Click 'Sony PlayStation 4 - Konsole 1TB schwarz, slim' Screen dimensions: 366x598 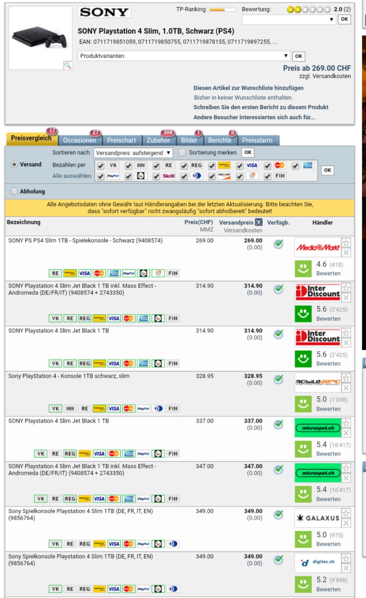[69, 376]
